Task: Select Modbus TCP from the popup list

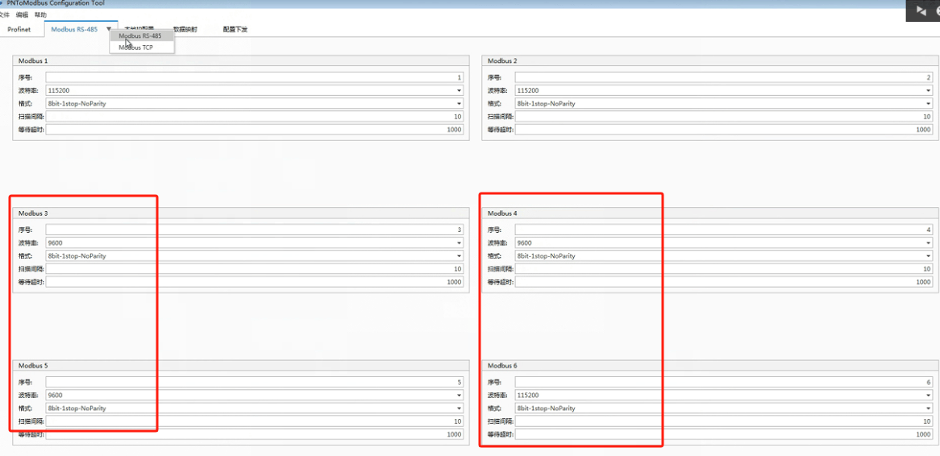Action: (135, 48)
